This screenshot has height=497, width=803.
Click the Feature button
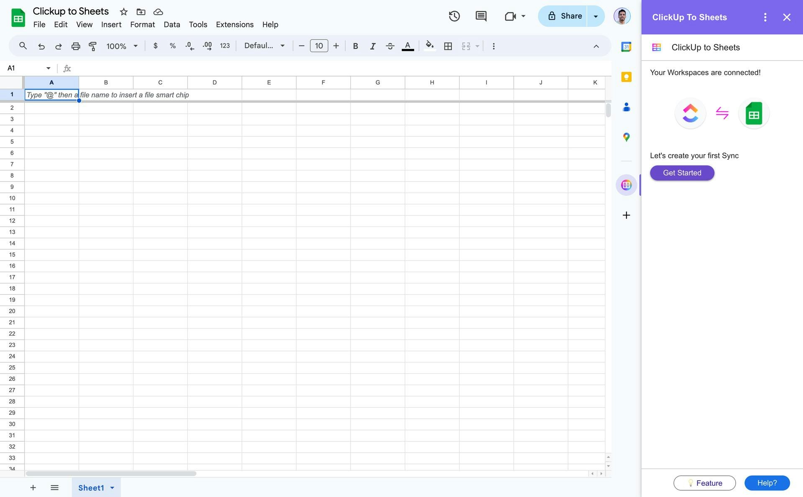705,483
